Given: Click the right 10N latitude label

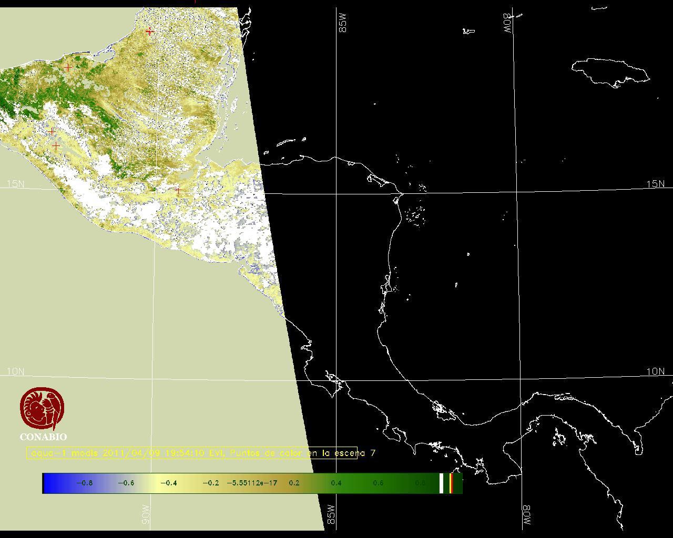Looking at the screenshot, I should [655, 371].
